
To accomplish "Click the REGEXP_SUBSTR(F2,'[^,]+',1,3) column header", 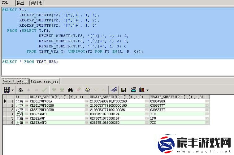I will point(179,97).
